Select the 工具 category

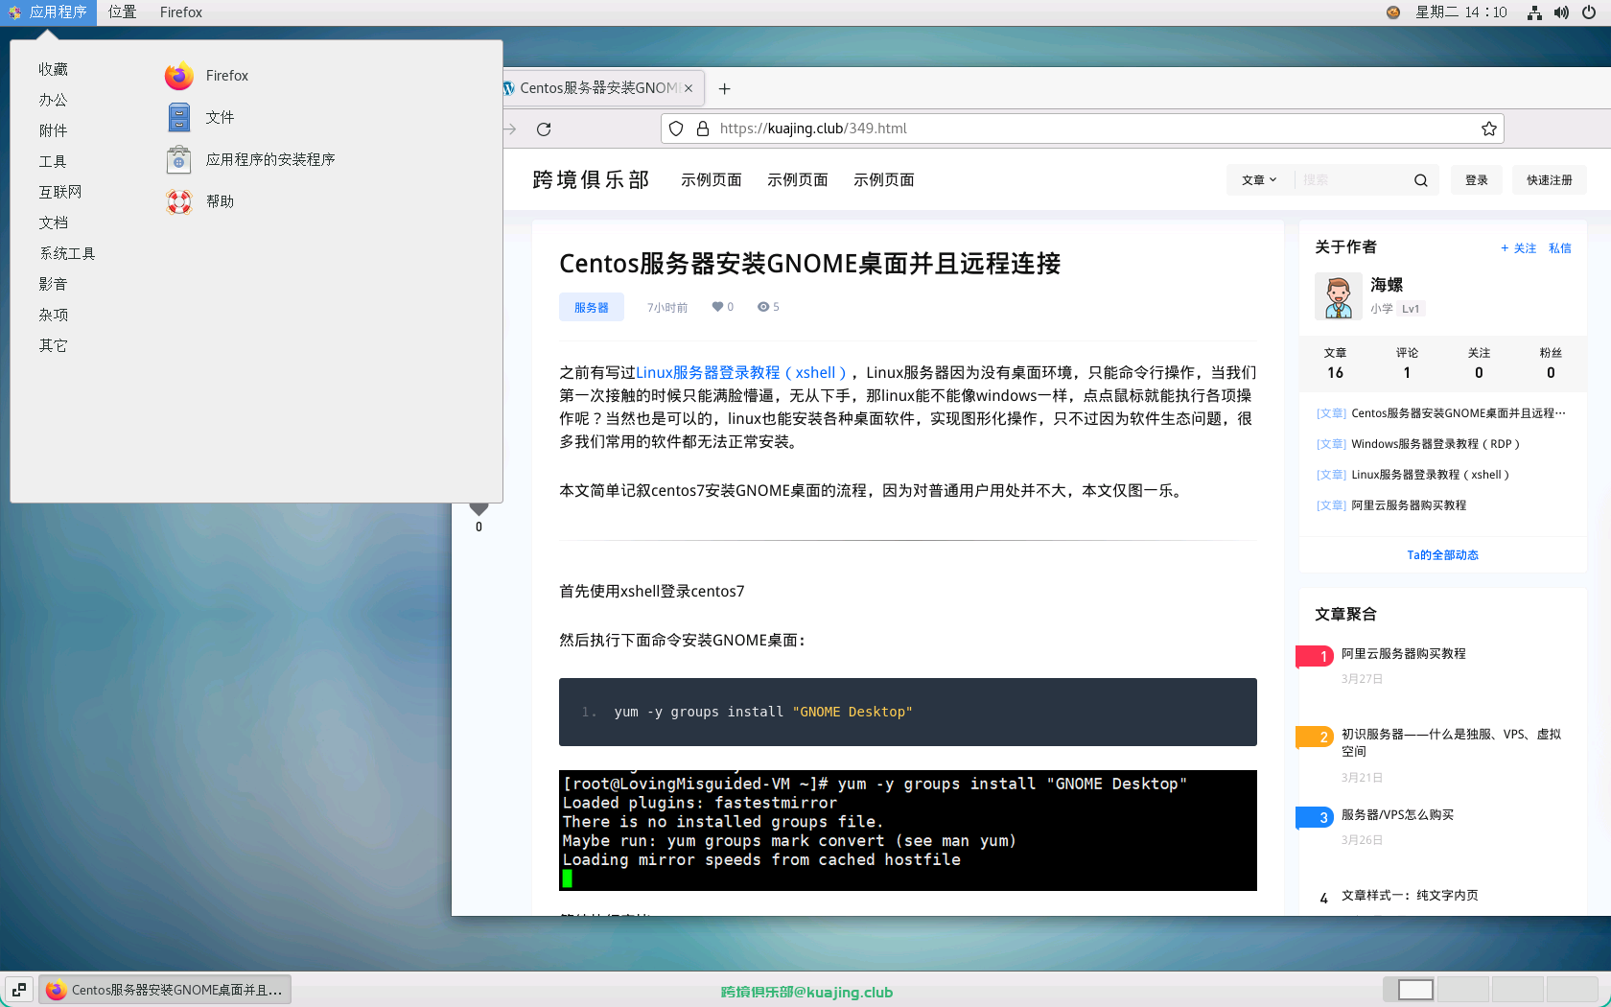tap(54, 161)
